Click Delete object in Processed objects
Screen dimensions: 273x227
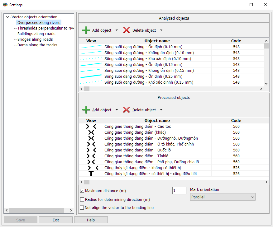144,110
